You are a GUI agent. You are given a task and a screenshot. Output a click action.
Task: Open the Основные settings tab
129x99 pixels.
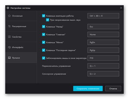tap(21, 16)
